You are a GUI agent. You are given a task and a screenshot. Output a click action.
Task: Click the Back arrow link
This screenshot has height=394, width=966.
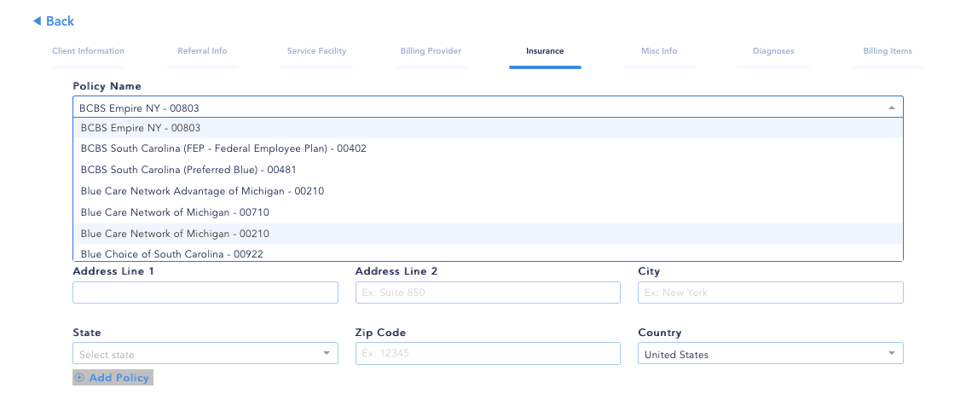[53, 21]
